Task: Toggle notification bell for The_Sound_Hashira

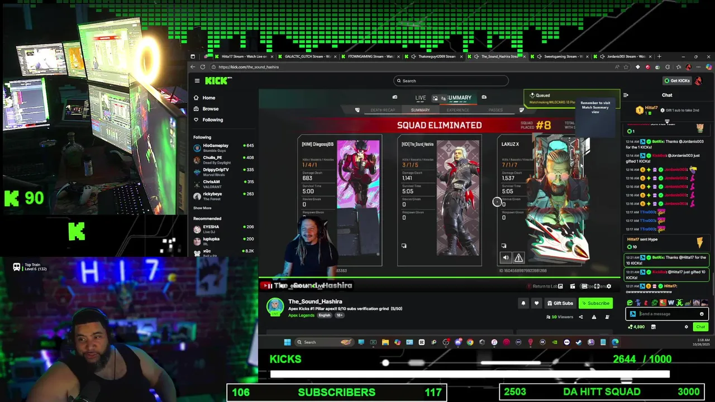Action: coord(523,303)
